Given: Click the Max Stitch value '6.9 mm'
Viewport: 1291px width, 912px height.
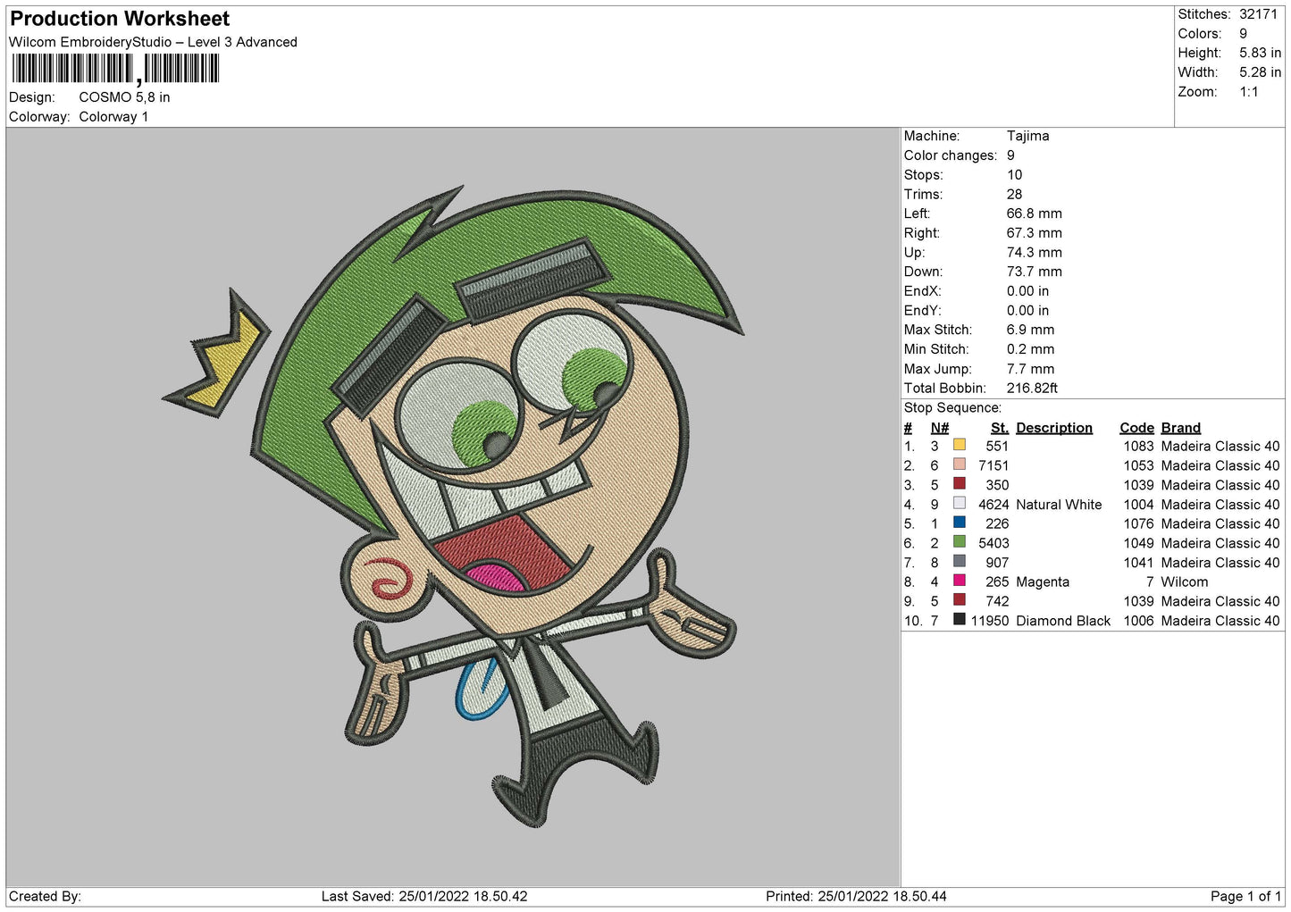Looking at the screenshot, I should point(1030,330).
